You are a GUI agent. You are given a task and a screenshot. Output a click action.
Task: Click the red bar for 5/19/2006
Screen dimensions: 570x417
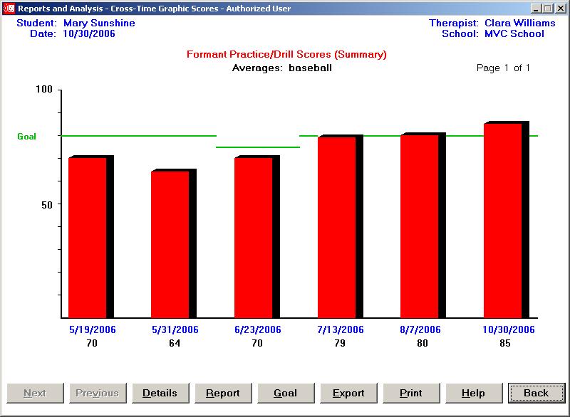pyautogui.click(x=88, y=238)
